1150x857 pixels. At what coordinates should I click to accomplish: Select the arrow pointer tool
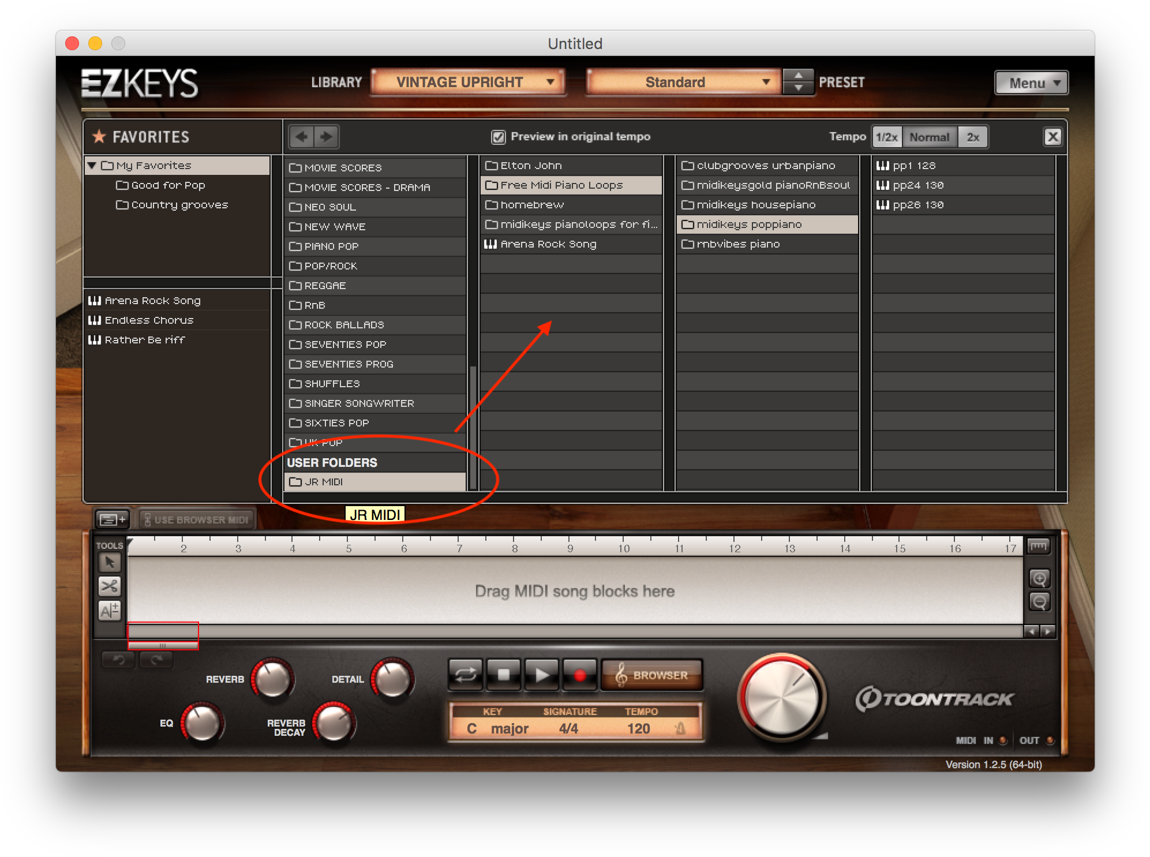pyautogui.click(x=109, y=562)
